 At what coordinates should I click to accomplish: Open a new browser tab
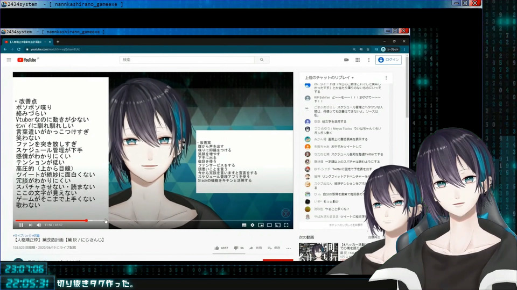pos(58,42)
